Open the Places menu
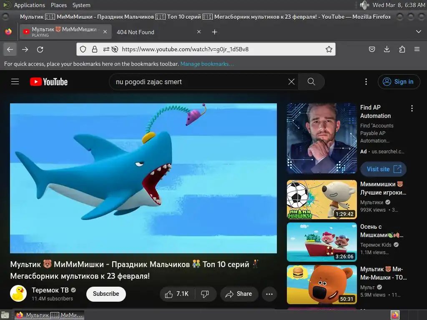This screenshot has width=427, height=320. point(58,5)
